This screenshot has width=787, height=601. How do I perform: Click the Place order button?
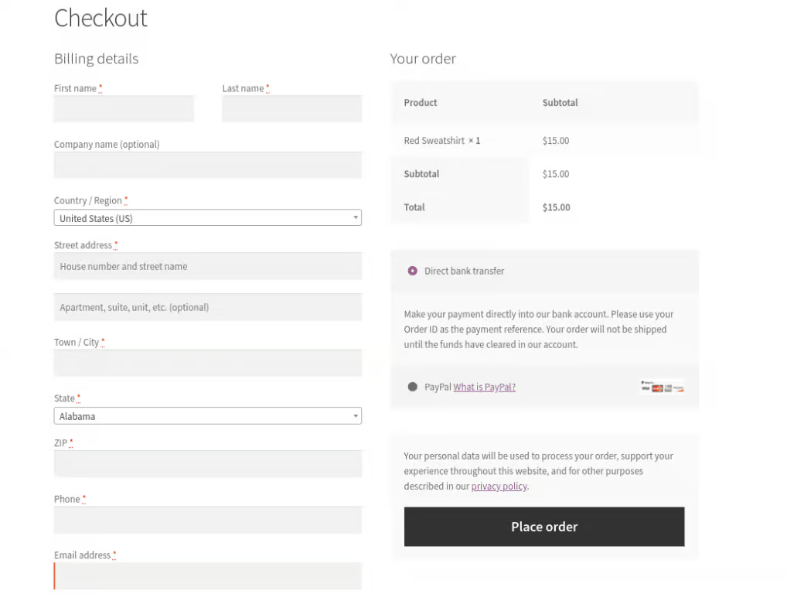click(543, 527)
